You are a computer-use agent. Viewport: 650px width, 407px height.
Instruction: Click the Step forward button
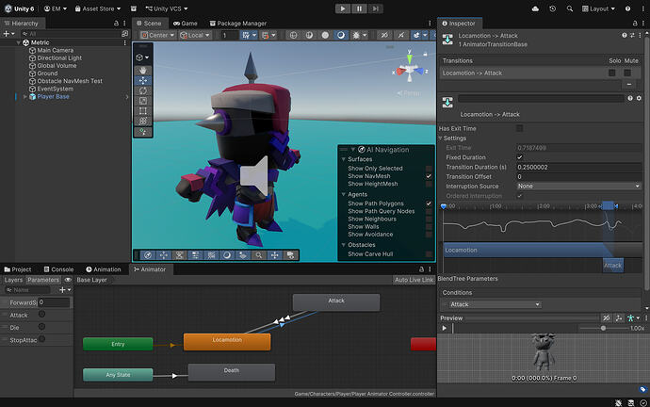pyautogui.click(x=375, y=8)
